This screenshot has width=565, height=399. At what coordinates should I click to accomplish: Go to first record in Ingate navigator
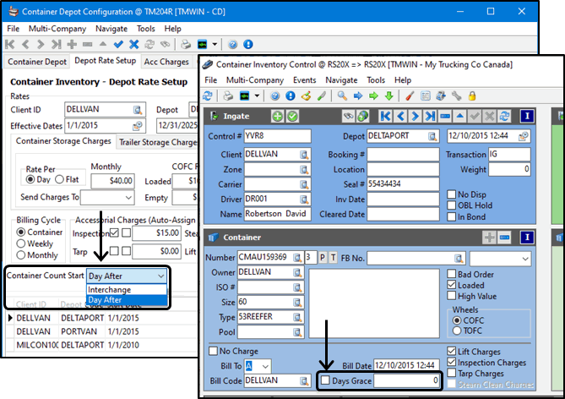coord(385,116)
